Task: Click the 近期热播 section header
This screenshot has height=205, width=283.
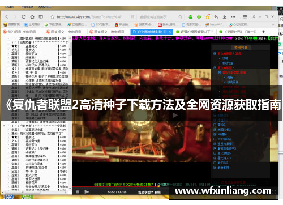Action: coord(26,42)
